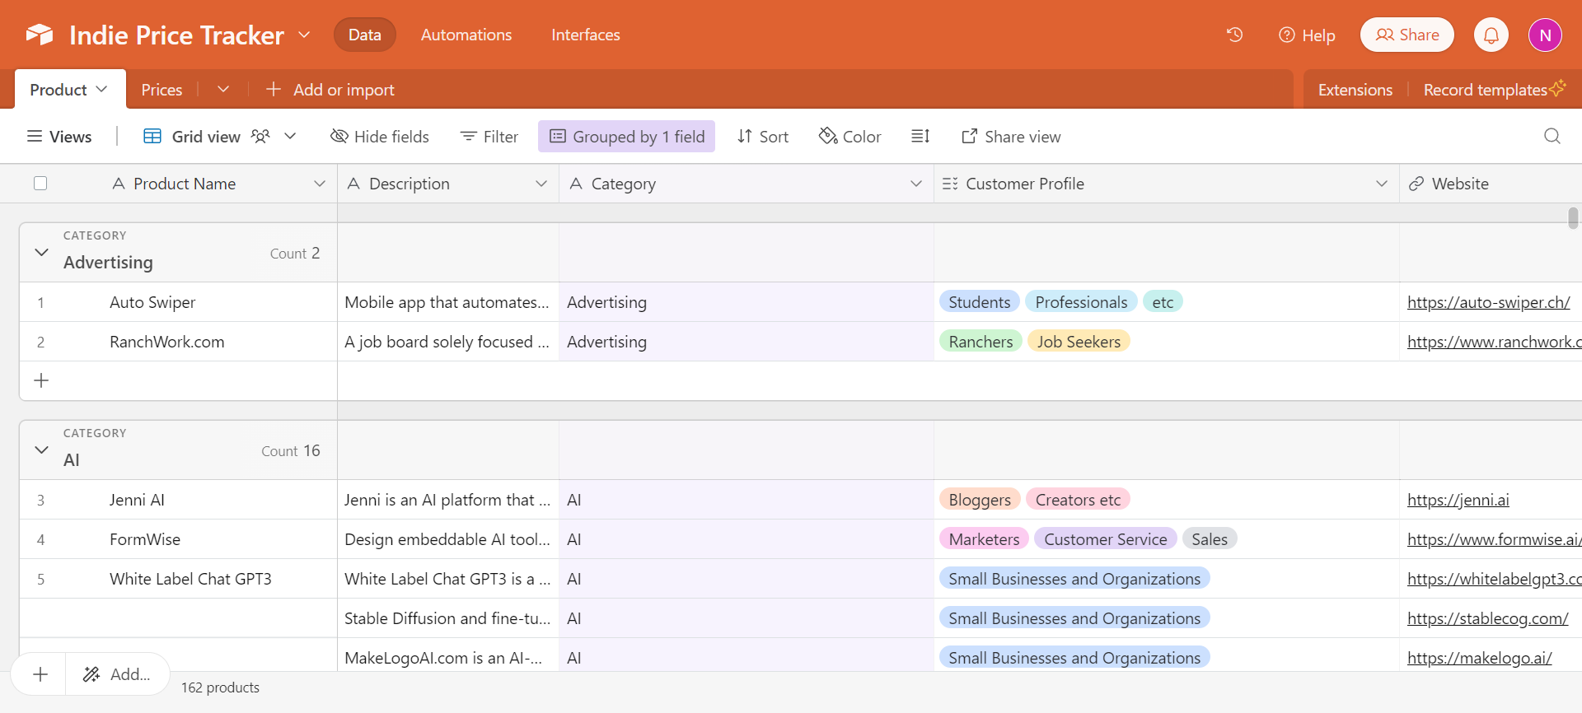The image size is (1582, 713).
Task: Click the Customer Service tag
Action: point(1105,539)
